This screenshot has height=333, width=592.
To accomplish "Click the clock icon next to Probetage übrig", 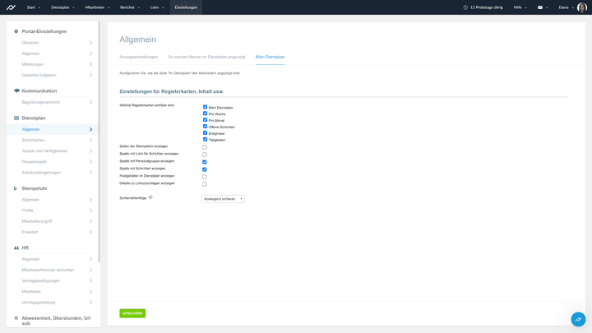I will coord(465,7).
